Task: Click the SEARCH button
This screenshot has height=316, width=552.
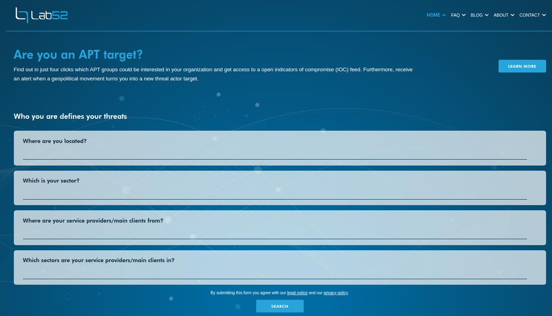Action: [280, 306]
